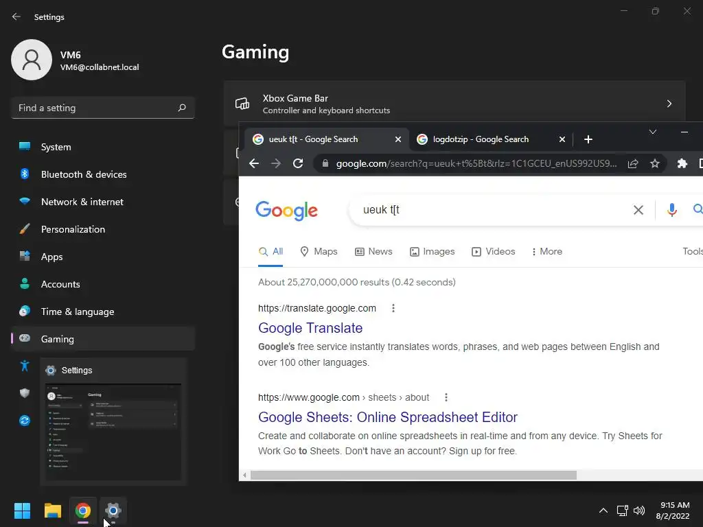Click the Privacy shield icon in the sidebar
The image size is (703, 527).
(25, 393)
